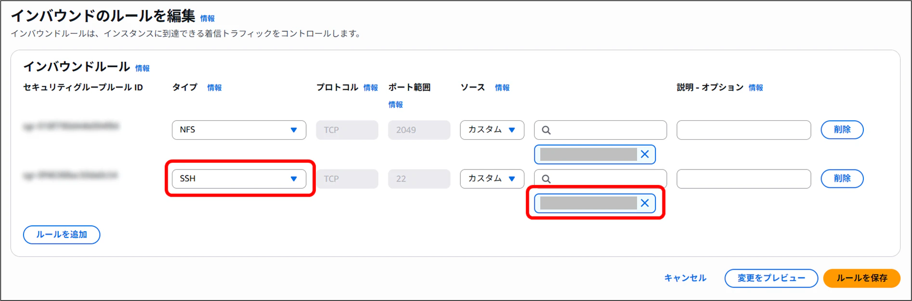Delete the SSH rule with 削除
The width and height of the screenshot is (912, 301).
[x=842, y=178]
